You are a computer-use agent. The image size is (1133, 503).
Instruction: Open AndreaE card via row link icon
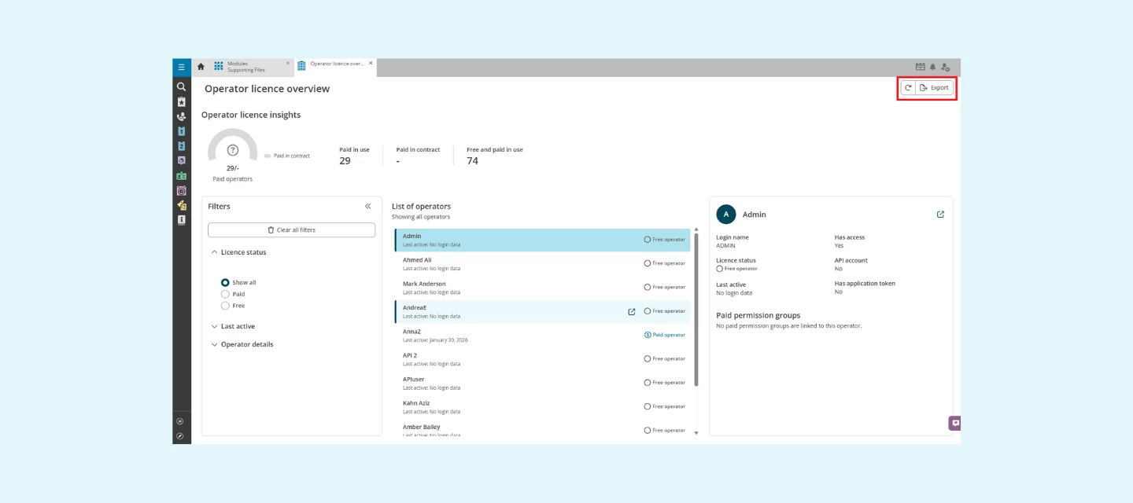click(632, 312)
